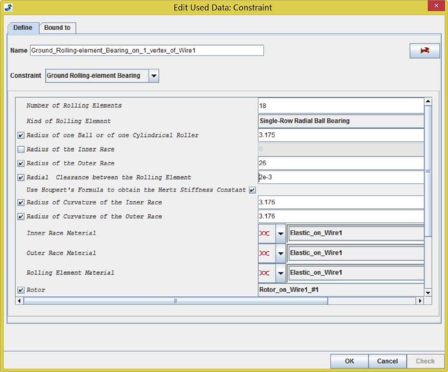The width and height of the screenshot is (448, 372).
Task: Click the Inner Race Material link icon
Action: coord(265,233)
